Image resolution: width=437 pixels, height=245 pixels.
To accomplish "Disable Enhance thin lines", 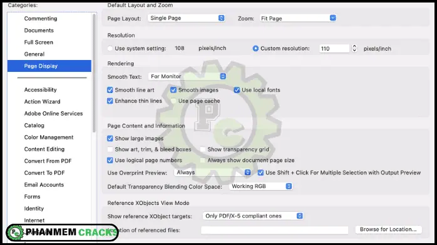I will pos(110,101).
